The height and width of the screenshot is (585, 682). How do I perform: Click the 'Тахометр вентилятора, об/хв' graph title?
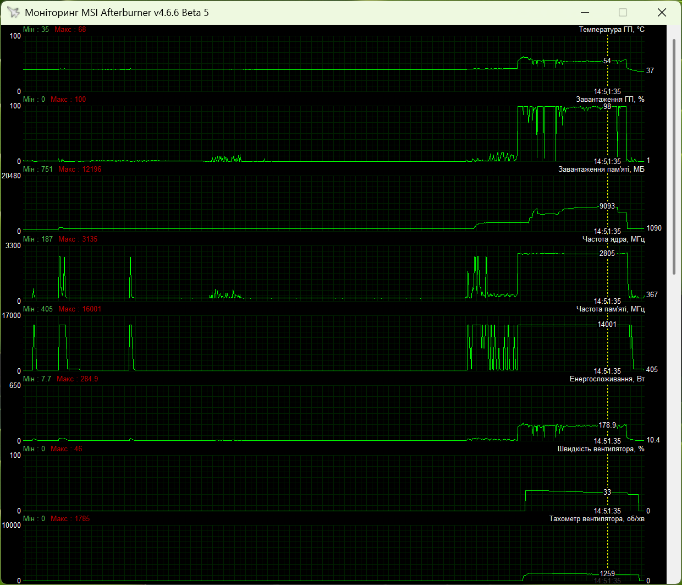coord(597,519)
